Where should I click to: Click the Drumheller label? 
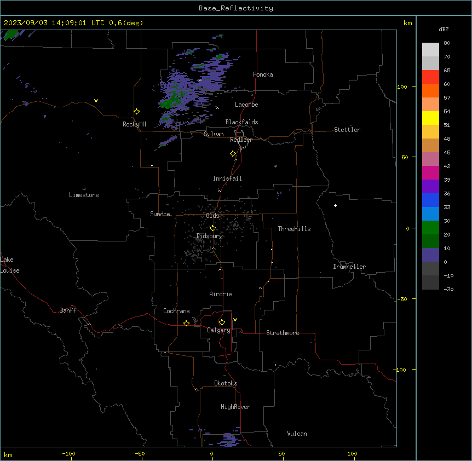[x=349, y=267]
